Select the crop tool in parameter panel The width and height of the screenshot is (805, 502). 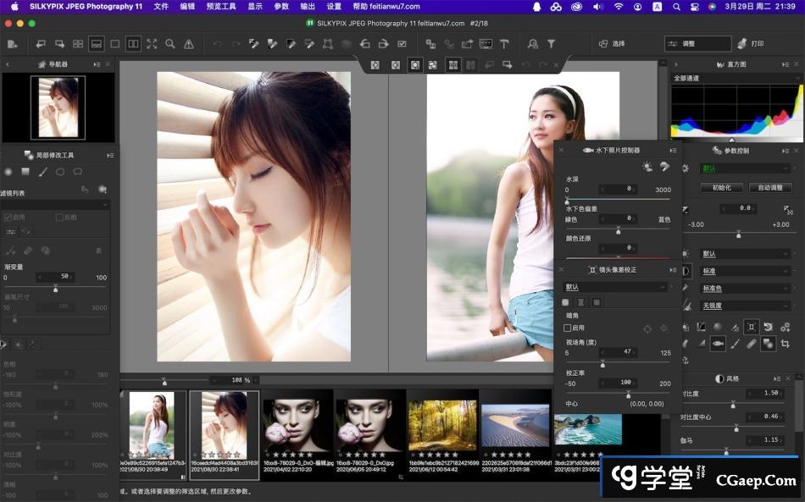coord(786,343)
